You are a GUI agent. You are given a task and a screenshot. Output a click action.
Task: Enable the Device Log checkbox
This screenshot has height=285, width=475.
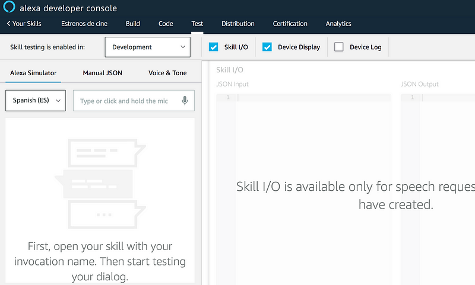coord(339,47)
